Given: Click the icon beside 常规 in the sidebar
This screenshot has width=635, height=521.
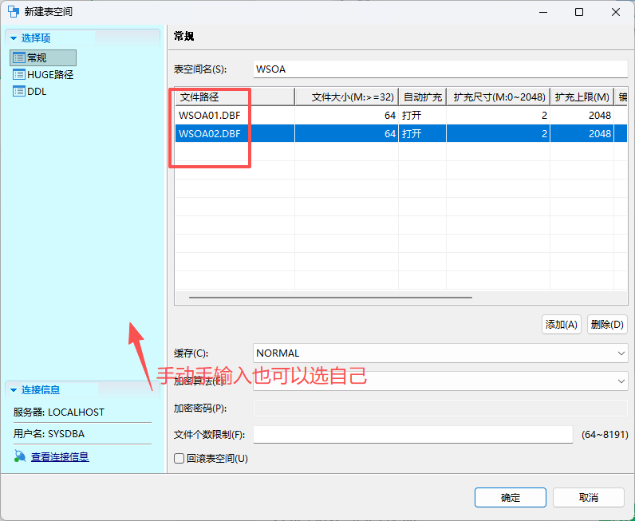Looking at the screenshot, I should pyautogui.click(x=19, y=58).
